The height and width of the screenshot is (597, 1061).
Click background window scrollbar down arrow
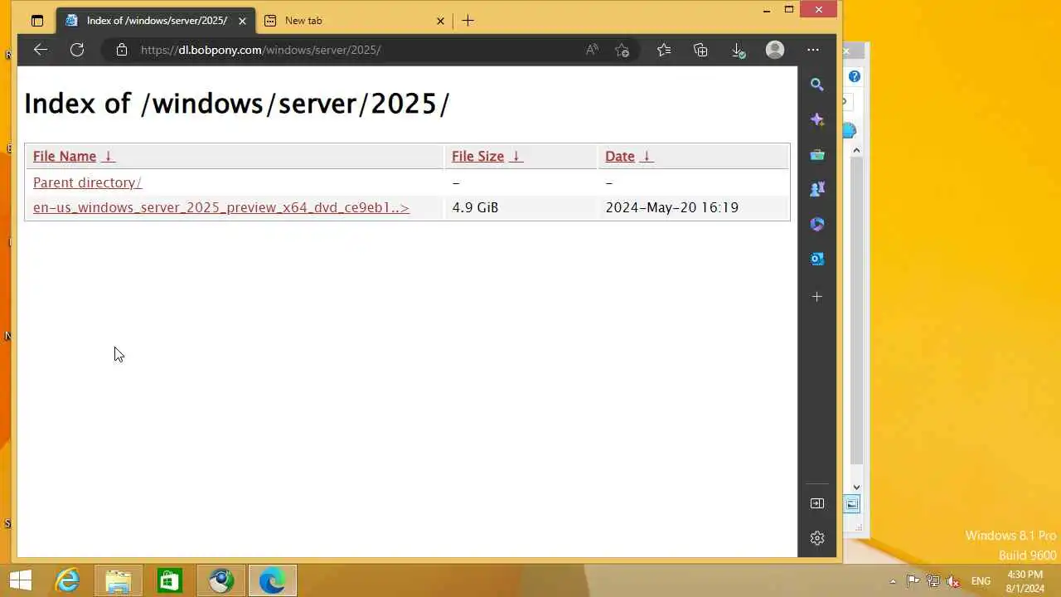(x=857, y=488)
